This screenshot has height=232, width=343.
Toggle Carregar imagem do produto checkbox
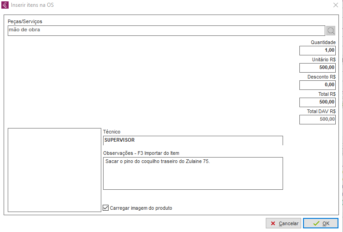coord(106,208)
